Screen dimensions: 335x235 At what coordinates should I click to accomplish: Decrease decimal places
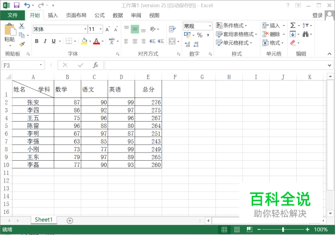pos(196,44)
